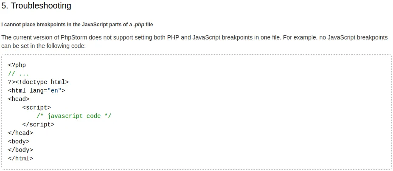393x171 pixels.
Task: Click the closing "</body>" tag line
Action: coord(20,150)
